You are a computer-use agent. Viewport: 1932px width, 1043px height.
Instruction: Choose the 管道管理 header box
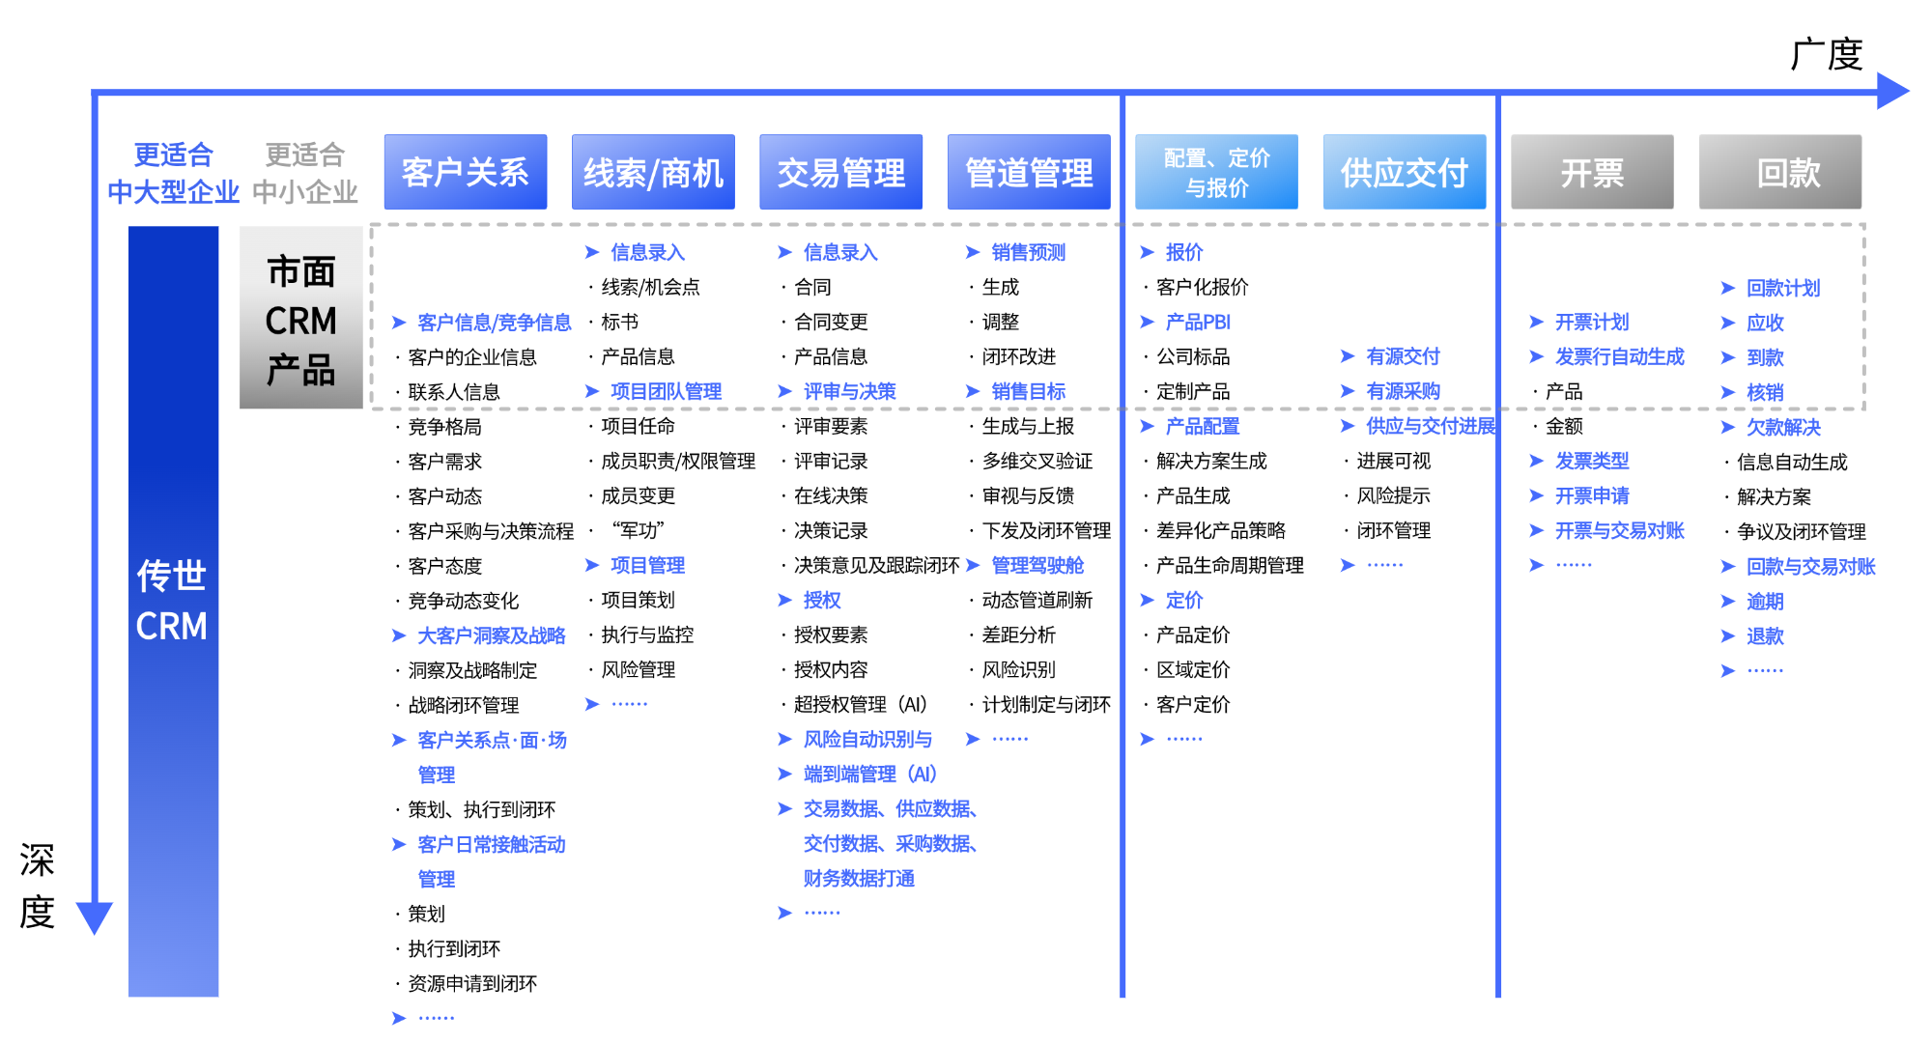coord(1029,172)
